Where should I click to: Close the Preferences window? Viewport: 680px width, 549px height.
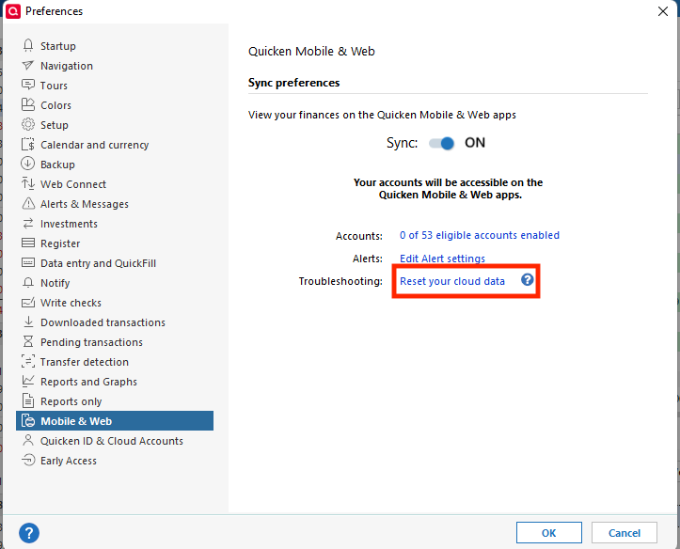point(663,11)
